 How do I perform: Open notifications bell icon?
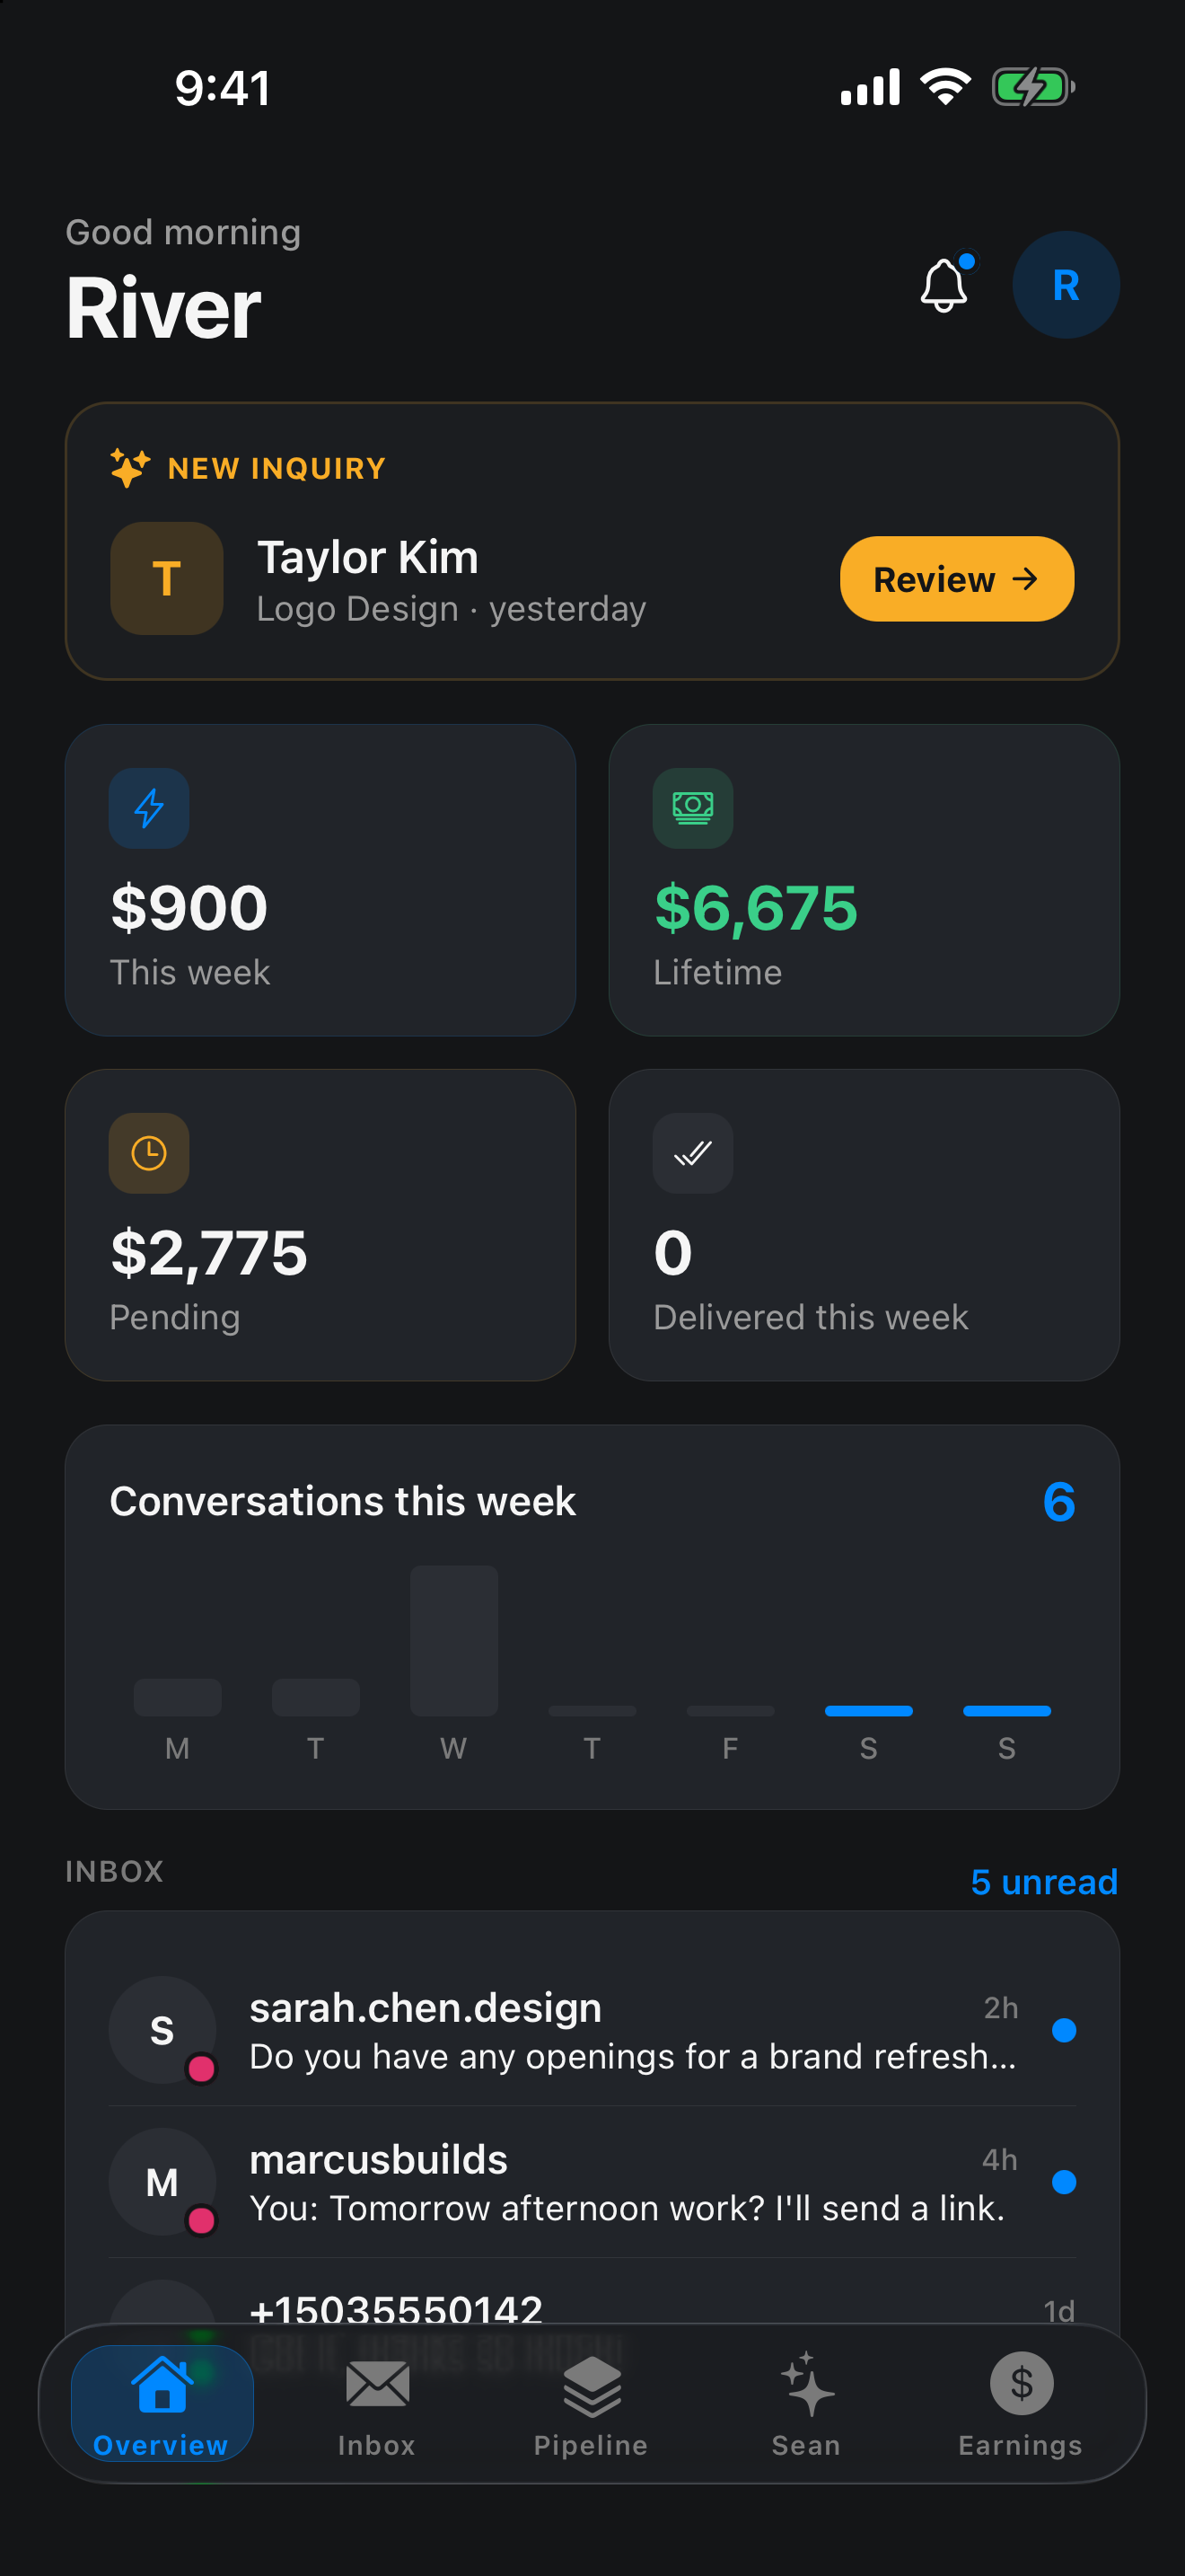(944, 284)
